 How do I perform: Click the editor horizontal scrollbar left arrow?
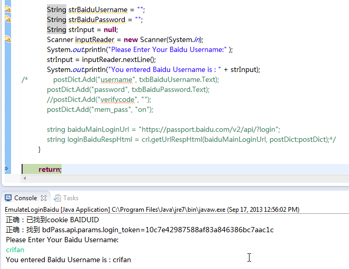[25, 179]
